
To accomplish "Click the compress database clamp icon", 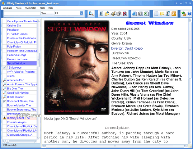I will pos(168,13).
